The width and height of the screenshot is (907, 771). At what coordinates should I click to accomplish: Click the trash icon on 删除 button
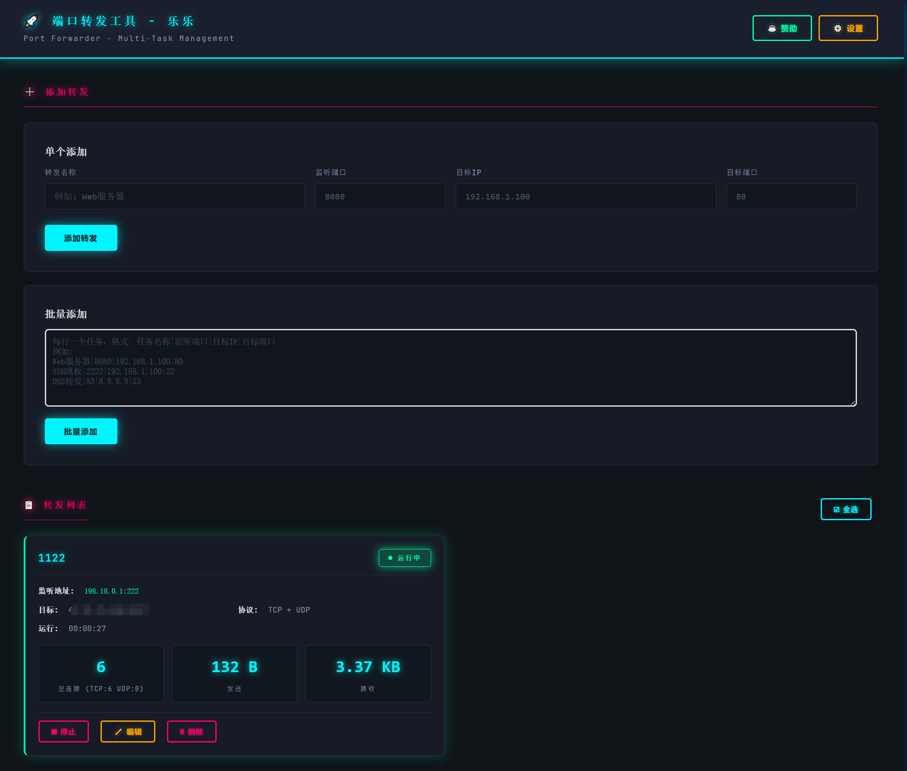182,731
